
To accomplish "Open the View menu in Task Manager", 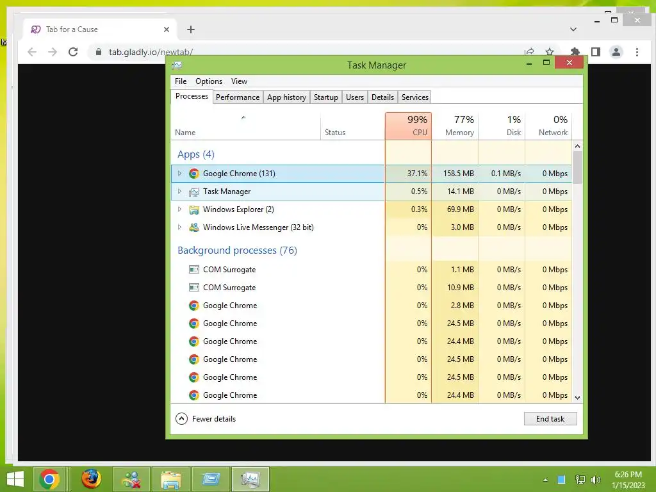I will coord(239,81).
